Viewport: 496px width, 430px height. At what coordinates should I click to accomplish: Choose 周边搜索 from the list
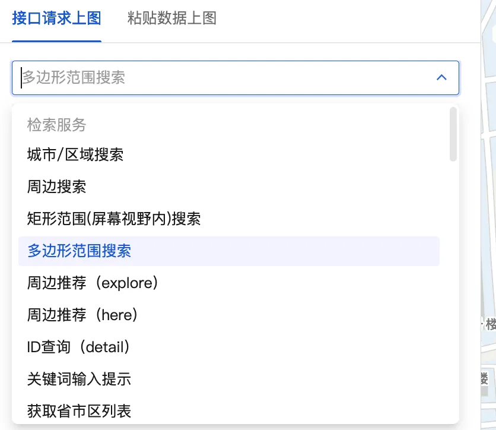pos(228,187)
